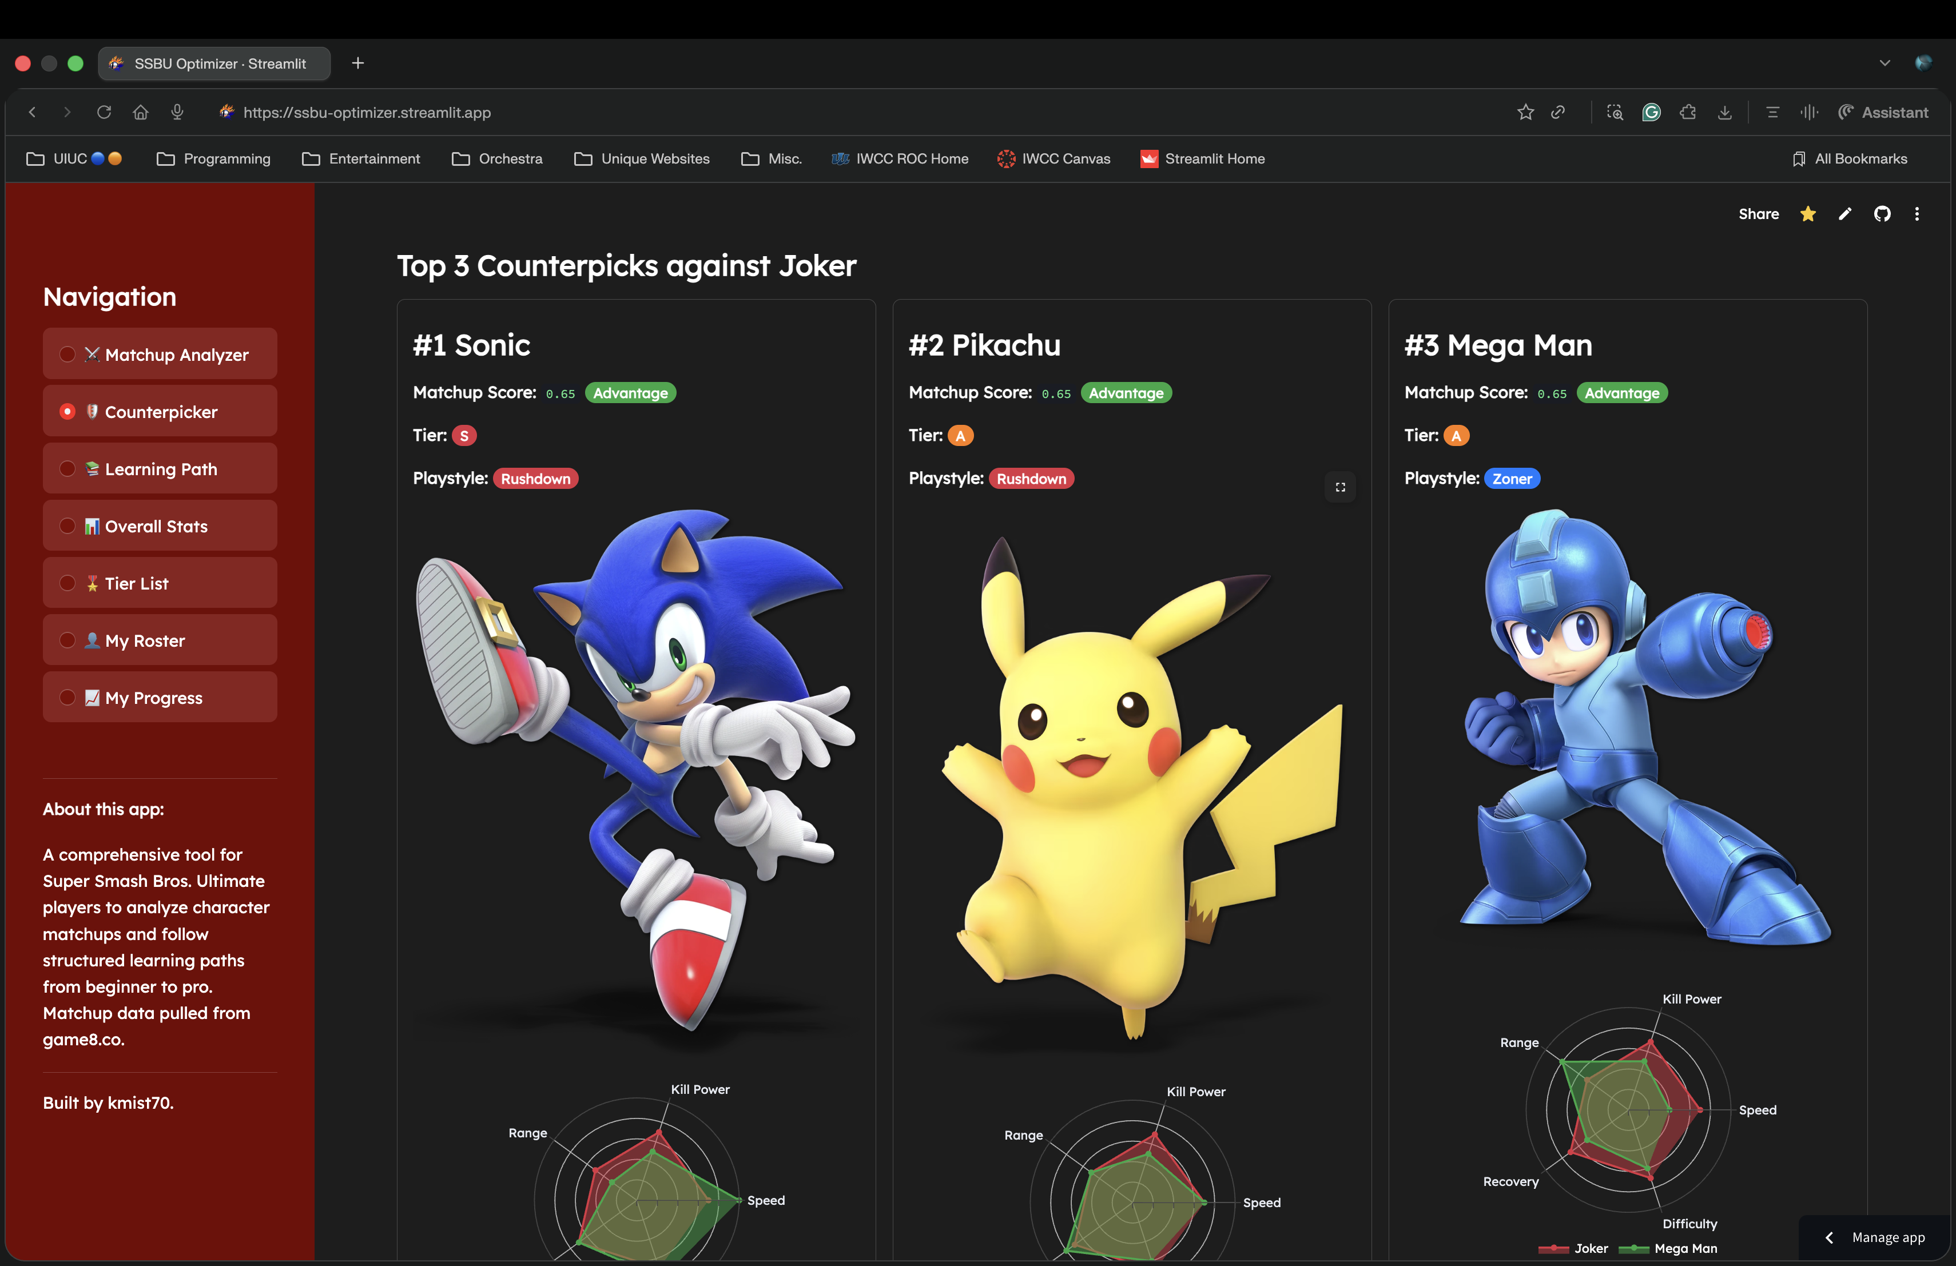Viewport: 1956px width, 1266px height.
Task: Click the audio waveform icon
Action: point(1809,113)
